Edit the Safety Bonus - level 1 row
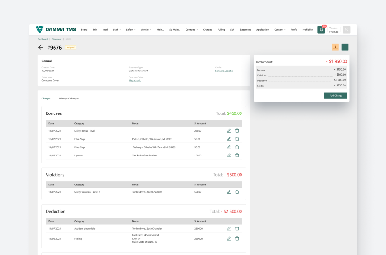 [x=229, y=131]
